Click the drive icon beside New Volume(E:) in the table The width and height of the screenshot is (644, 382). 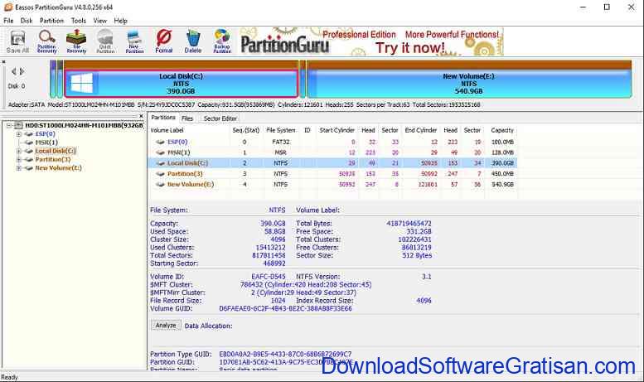tap(160, 185)
